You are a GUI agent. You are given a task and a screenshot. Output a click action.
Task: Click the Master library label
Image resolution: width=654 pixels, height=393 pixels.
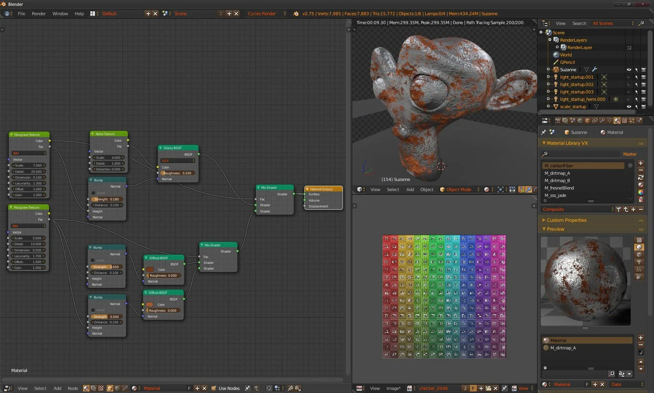629,154
